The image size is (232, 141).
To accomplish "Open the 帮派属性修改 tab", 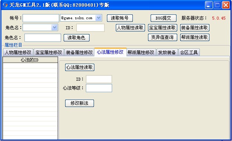I will (141, 52).
